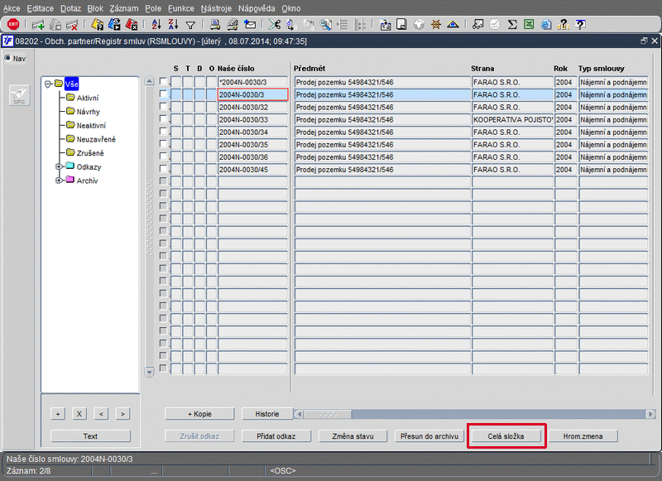Open the Akce menu
The height and width of the screenshot is (481, 662).
[x=12, y=8]
